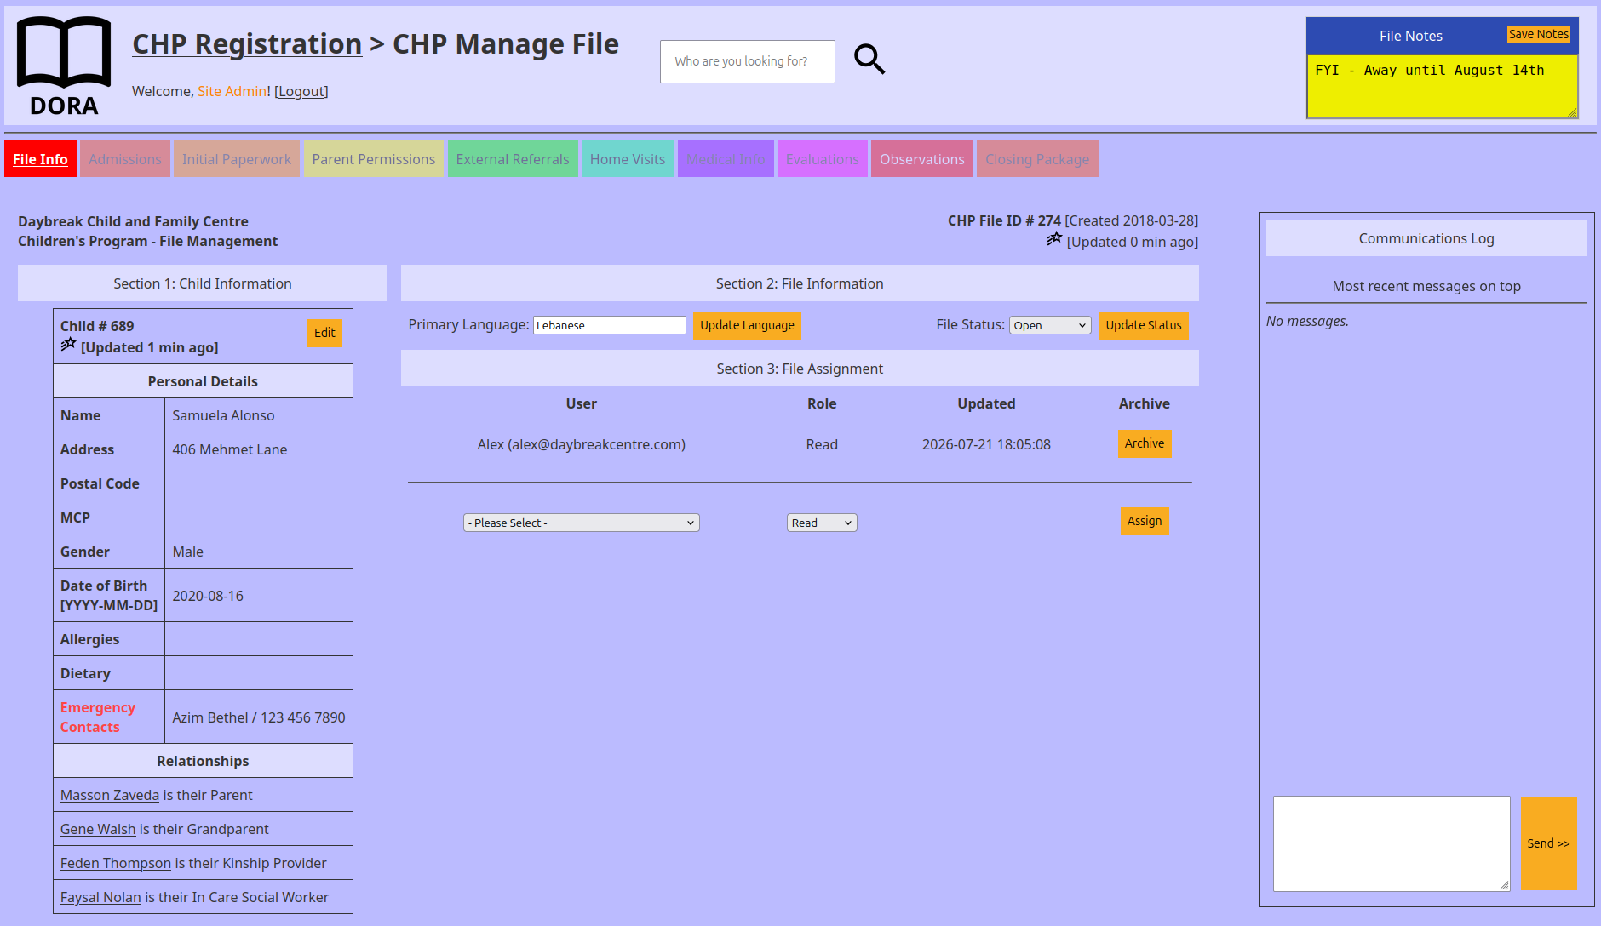
Task: Click the Section 2: File Information header
Action: (x=800, y=283)
